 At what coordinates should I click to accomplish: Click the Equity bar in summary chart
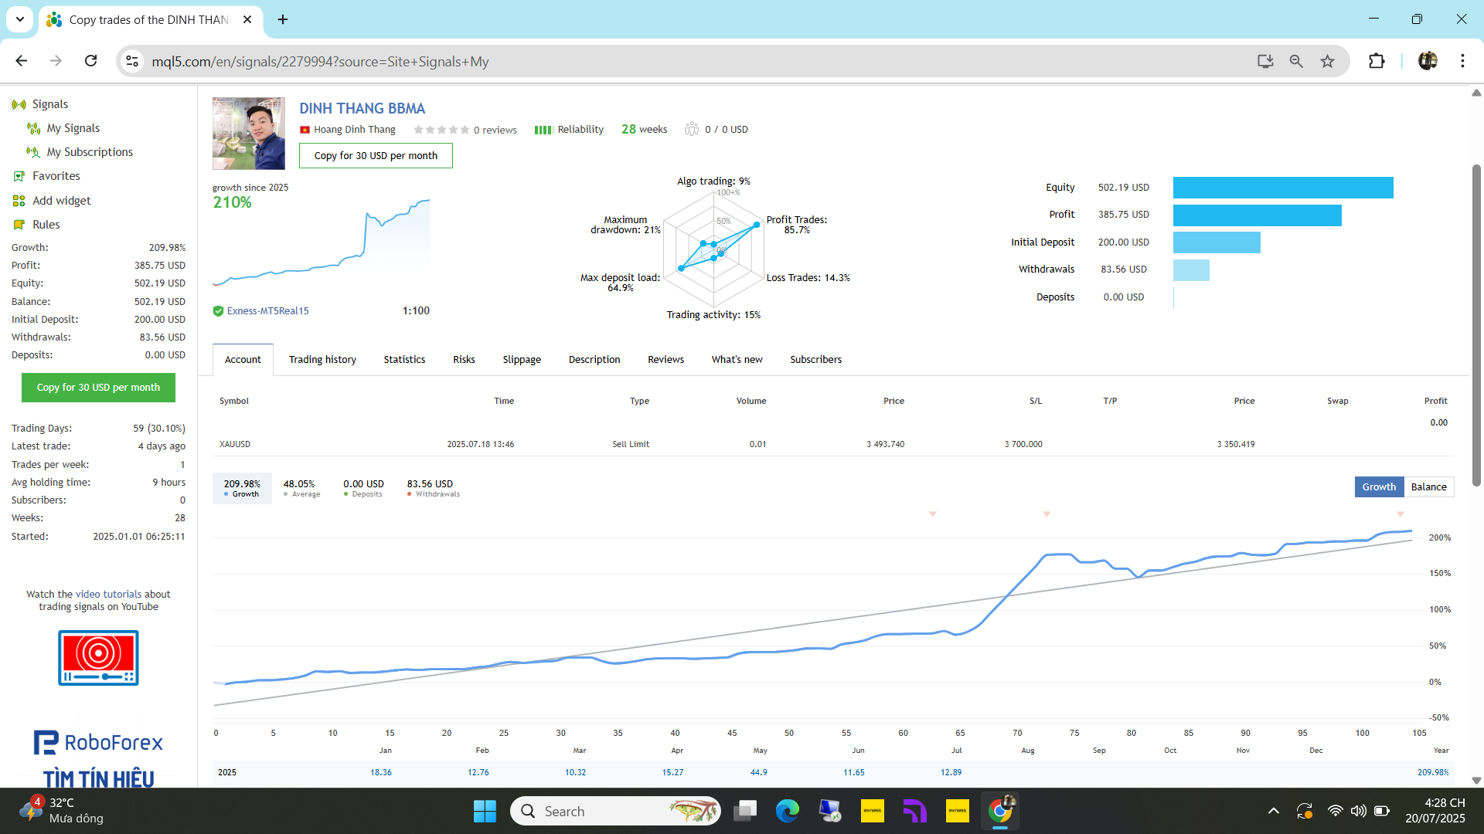click(x=1282, y=188)
